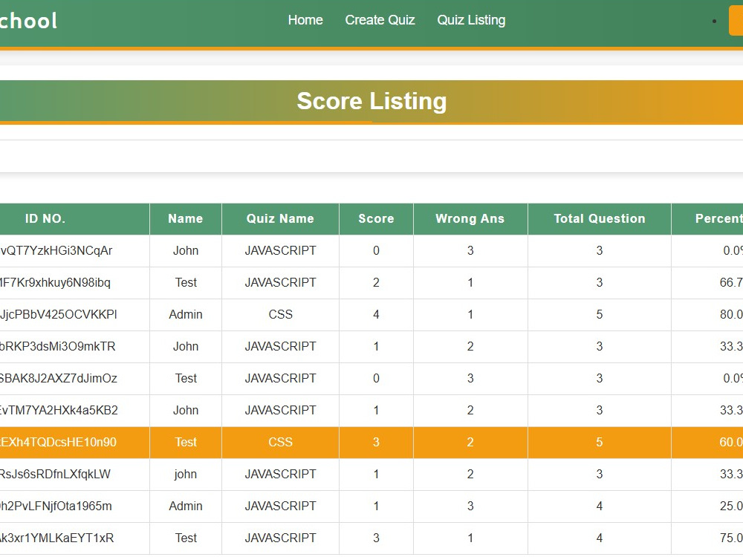Click JAVASCRIPT in k3xr1YMLKaEYT1xR row
This screenshot has height=557, width=743.
[x=281, y=538]
